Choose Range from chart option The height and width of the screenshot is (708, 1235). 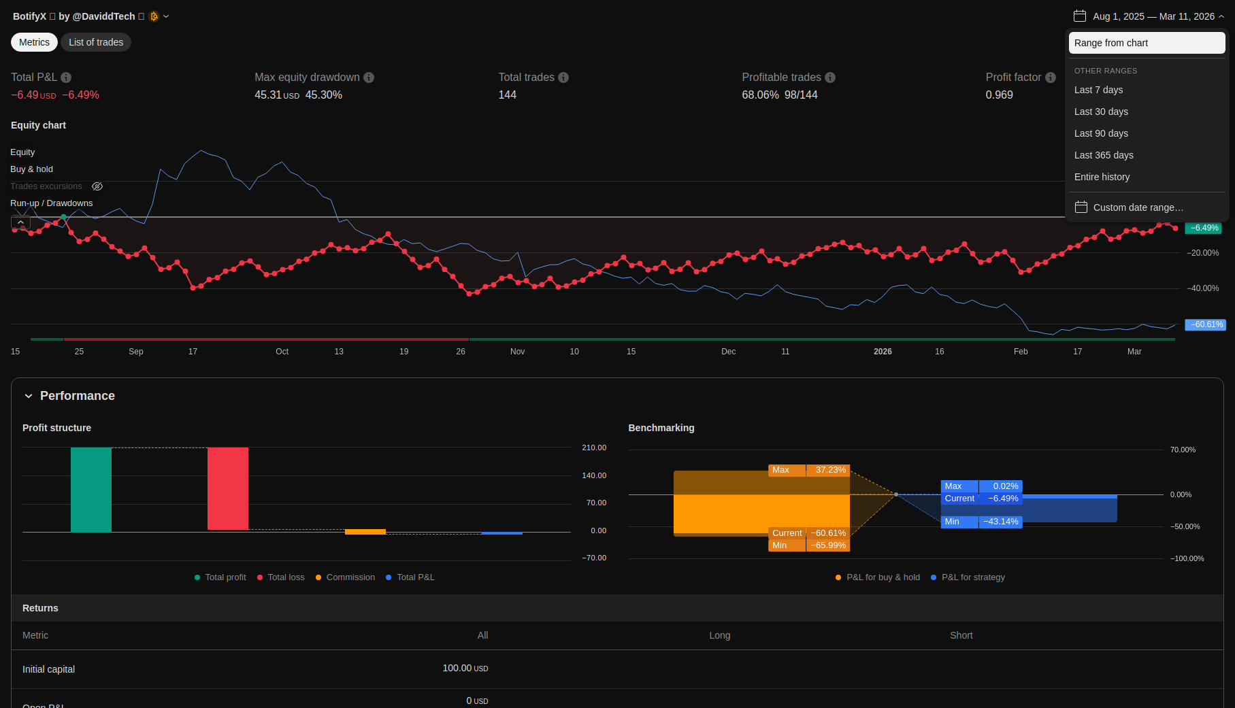pyautogui.click(x=1147, y=43)
